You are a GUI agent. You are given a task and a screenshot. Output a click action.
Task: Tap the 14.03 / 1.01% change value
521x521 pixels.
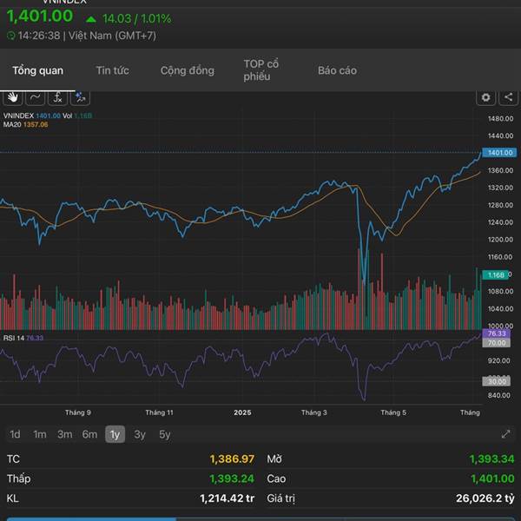point(136,18)
